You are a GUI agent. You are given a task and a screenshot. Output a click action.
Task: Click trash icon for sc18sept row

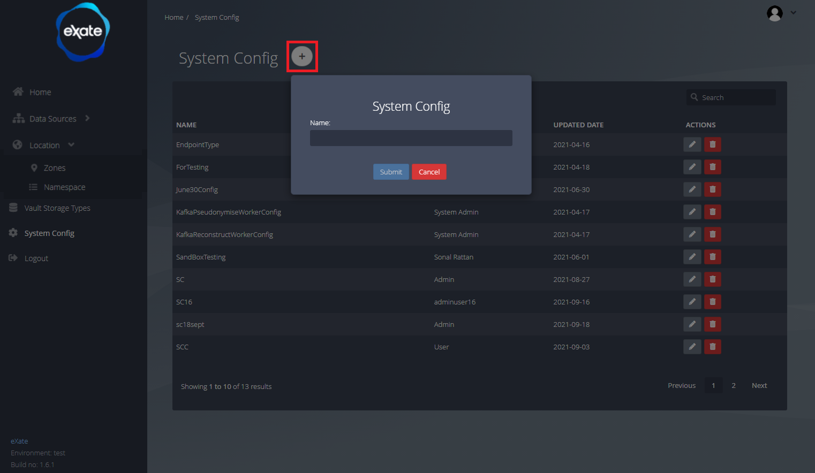tap(712, 324)
